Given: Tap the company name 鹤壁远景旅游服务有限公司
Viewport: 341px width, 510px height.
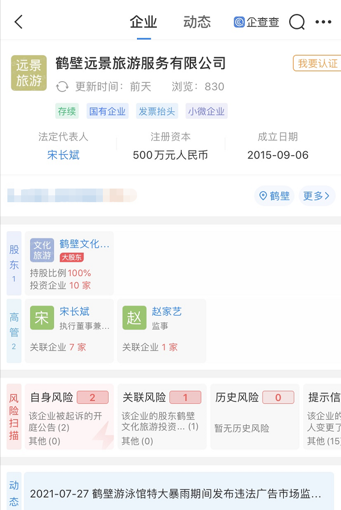Looking at the screenshot, I should pyautogui.click(x=140, y=63).
